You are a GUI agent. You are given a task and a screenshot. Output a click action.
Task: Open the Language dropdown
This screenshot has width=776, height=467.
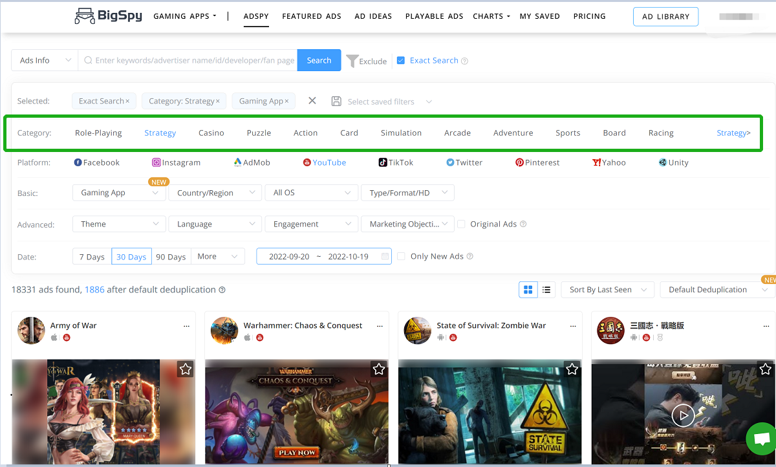(x=215, y=224)
